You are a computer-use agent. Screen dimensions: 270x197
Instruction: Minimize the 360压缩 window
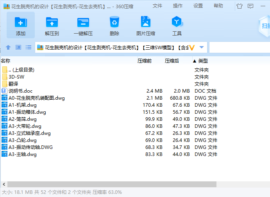click(x=263, y=6)
